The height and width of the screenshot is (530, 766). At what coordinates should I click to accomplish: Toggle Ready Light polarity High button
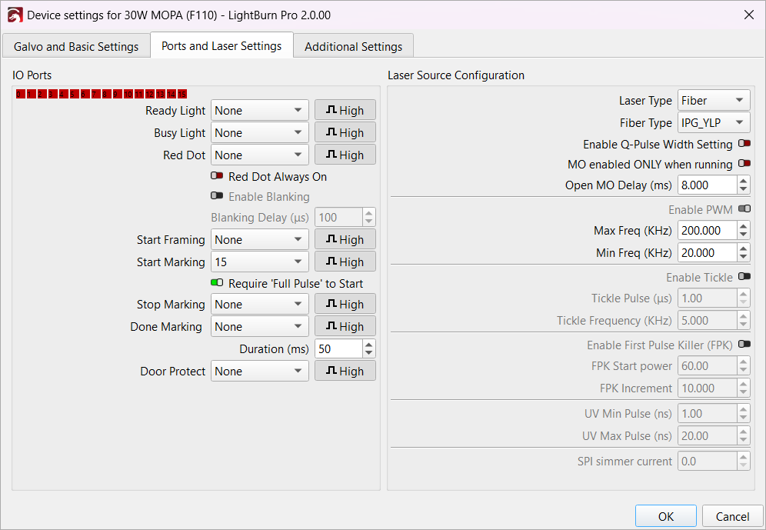pos(345,111)
